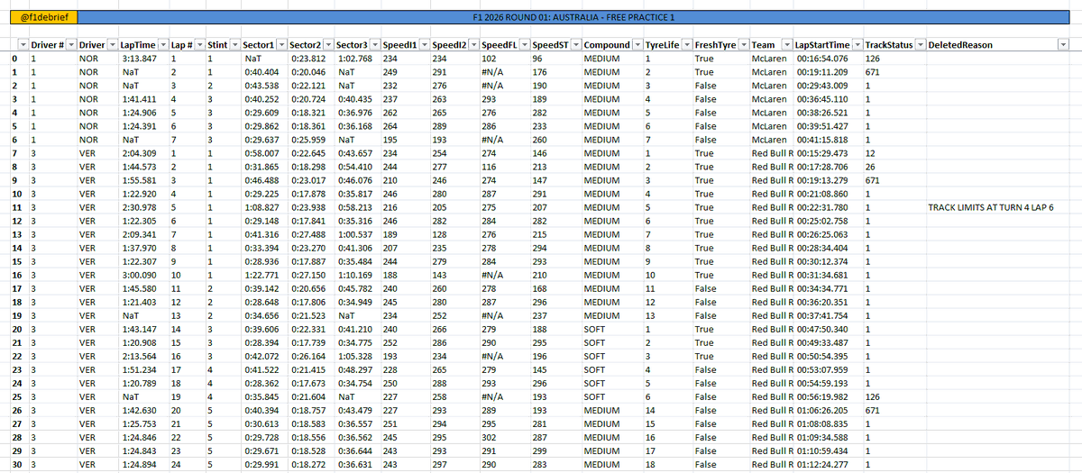Select the LapTime cell 1:24.894
The width and height of the screenshot is (1082, 473).
(x=143, y=465)
